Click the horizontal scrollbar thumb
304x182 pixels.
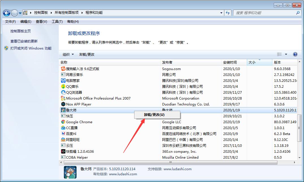coord(170,163)
